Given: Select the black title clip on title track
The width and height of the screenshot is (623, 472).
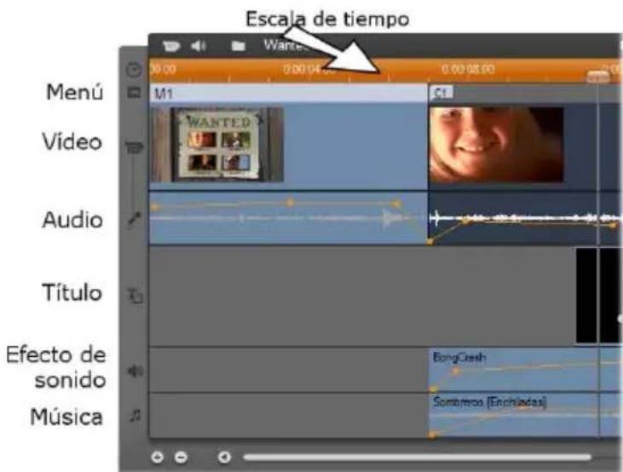Looking at the screenshot, I should (598, 296).
